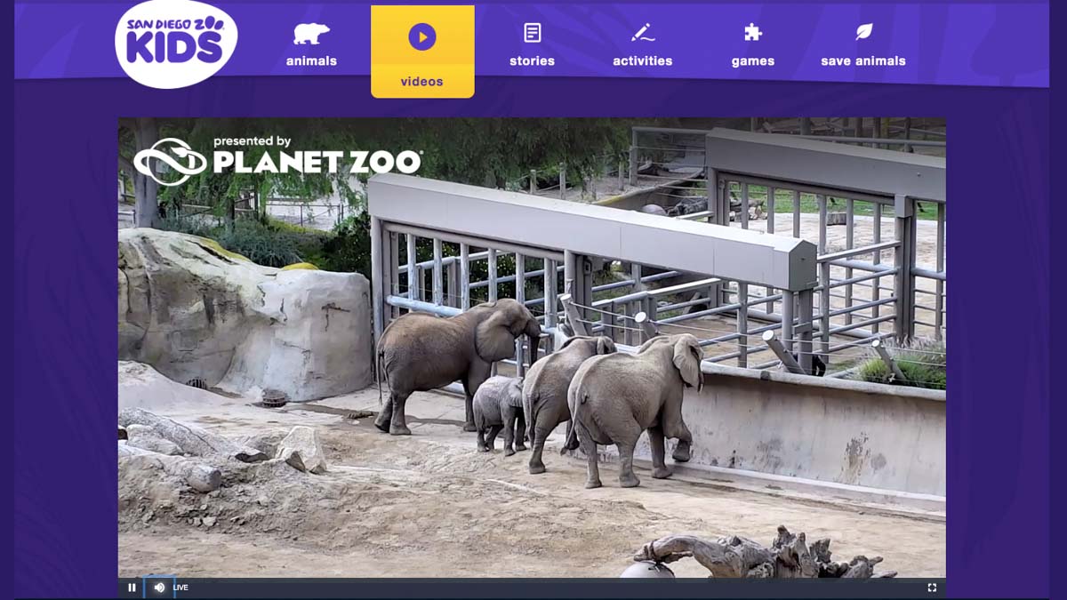Open the save animals label

click(x=863, y=61)
